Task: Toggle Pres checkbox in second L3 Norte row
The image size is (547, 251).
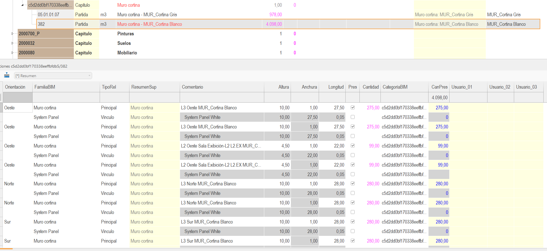Action: pos(353,202)
